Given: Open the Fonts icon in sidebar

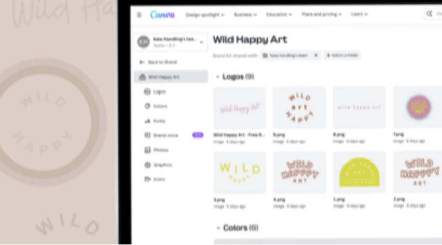Looking at the screenshot, I should 147,121.
